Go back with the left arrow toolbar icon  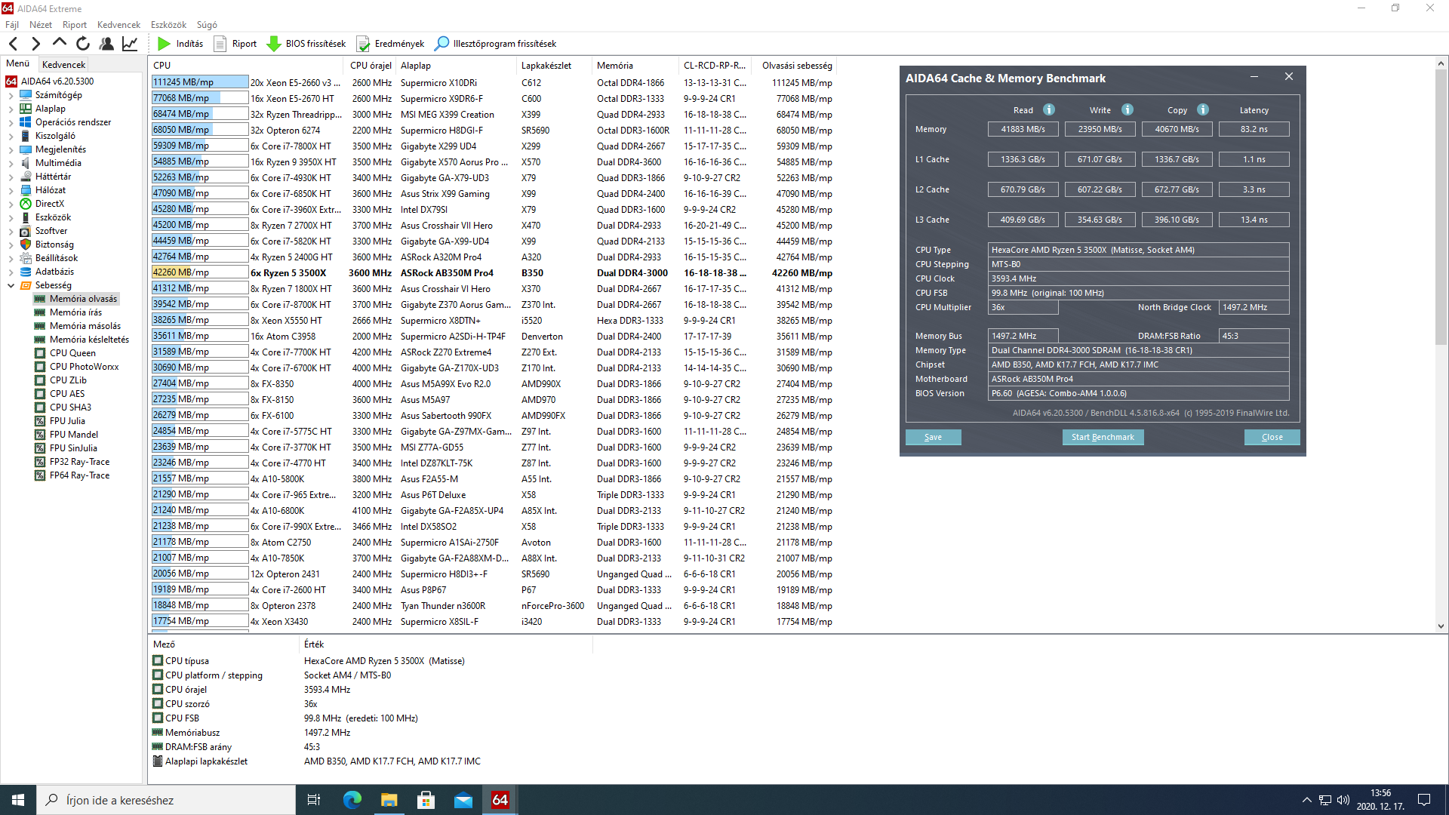tap(14, 44)
